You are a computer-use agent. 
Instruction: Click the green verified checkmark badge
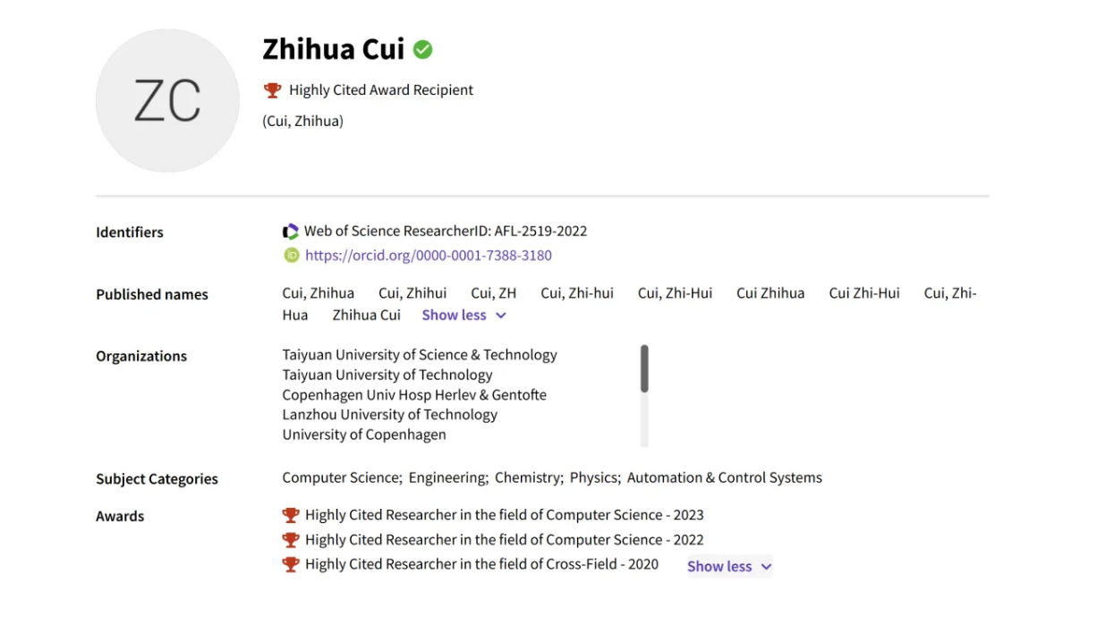[x=423, y=50]
